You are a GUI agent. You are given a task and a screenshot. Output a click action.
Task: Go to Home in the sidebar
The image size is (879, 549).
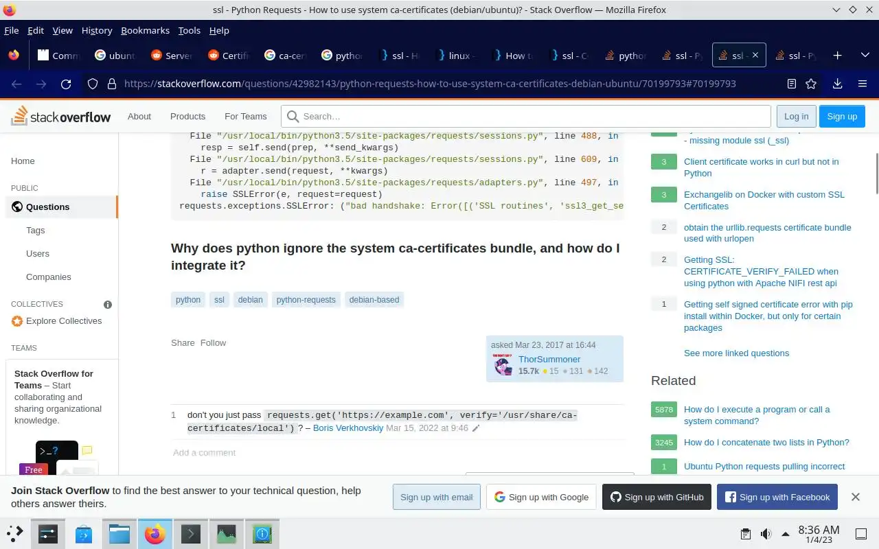23,161
